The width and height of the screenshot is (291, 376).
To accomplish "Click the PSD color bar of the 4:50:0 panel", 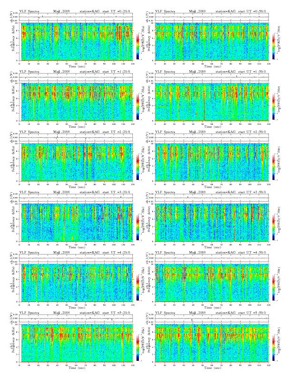I will tap(274, 287).
